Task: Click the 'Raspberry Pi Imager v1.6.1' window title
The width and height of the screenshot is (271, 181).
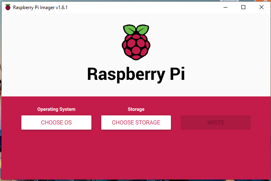Action: point(40,8)
